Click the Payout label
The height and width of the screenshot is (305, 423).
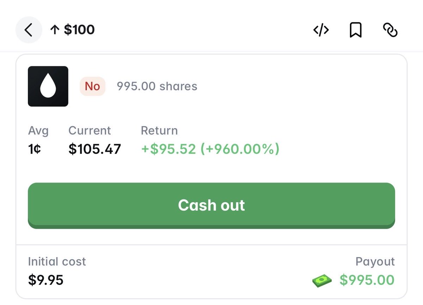click(375, 262)
